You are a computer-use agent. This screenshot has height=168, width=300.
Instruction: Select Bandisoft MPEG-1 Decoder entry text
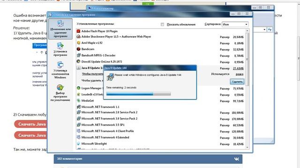tap(98, 56)
